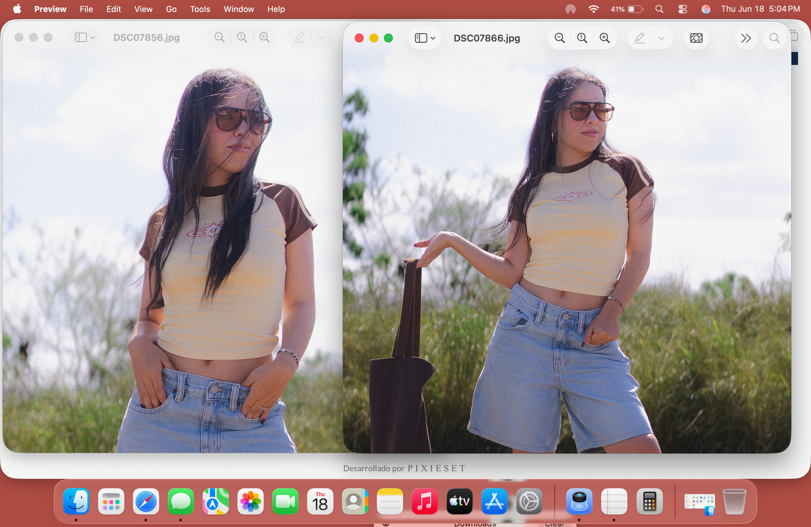Open the search field icon in DSC07866.jpg window
The height and width of the screenshot is (527, 811).
[775, 38]
